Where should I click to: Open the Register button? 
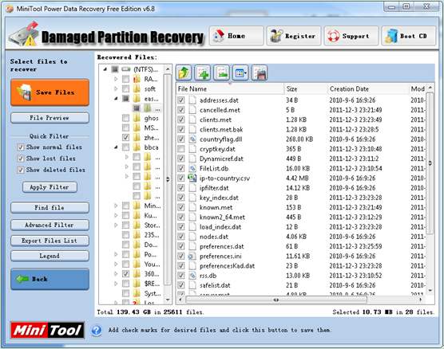tap(294, 36)
